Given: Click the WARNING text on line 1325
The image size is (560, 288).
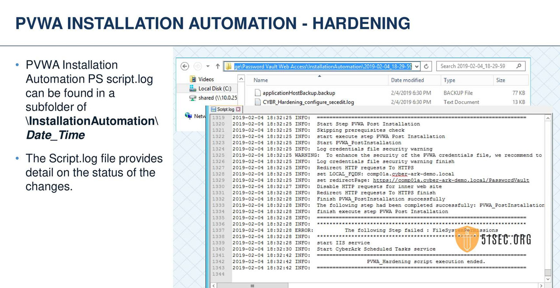Looking at the screenshot, I should [x=308, y=155].
